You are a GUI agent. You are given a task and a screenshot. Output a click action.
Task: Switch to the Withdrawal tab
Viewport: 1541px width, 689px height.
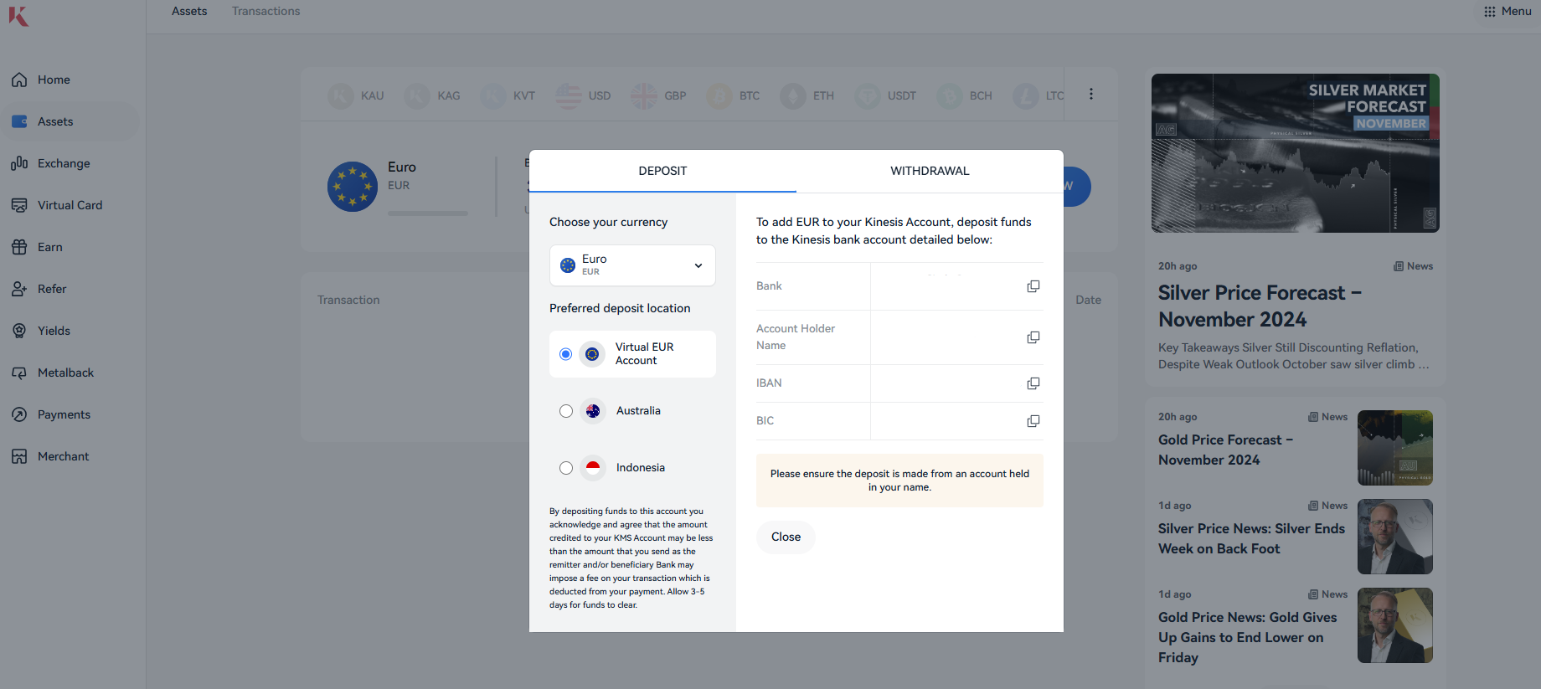tap(930, 171)
